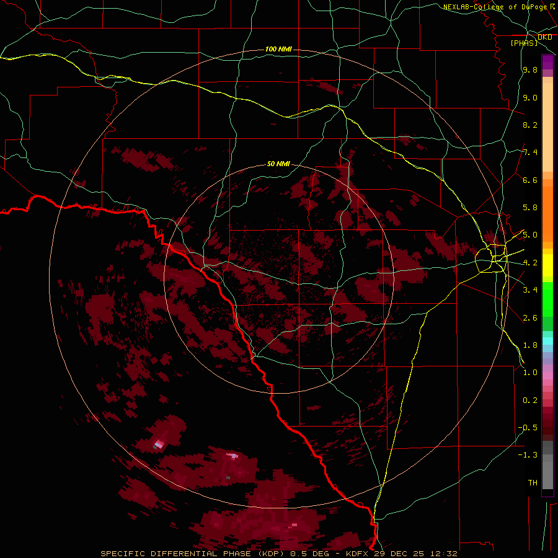Click the 1.0 value on the color scale
This screenshot has height=558, width=558.
click(530, 373)
